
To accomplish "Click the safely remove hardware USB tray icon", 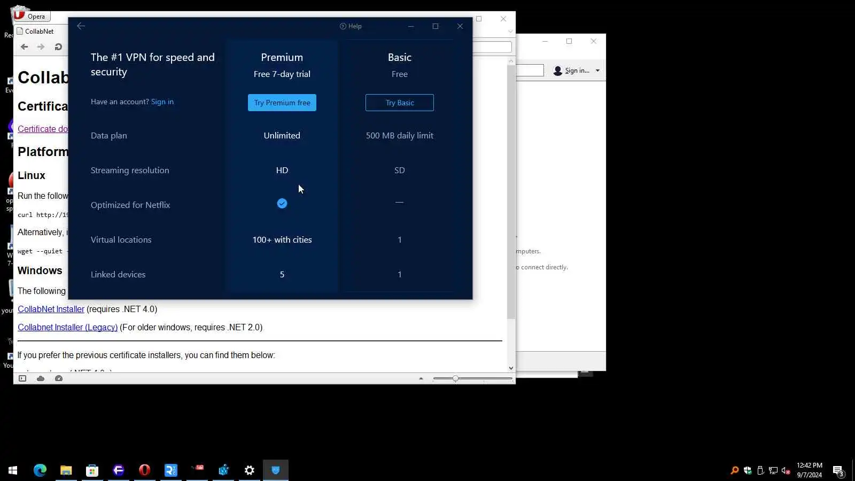I will coord(760,470).
